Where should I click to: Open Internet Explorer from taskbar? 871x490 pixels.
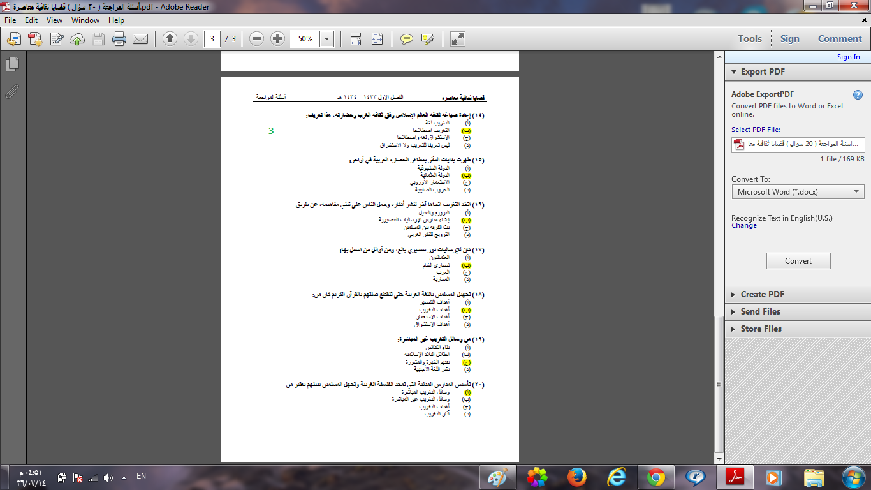[616, 477]
